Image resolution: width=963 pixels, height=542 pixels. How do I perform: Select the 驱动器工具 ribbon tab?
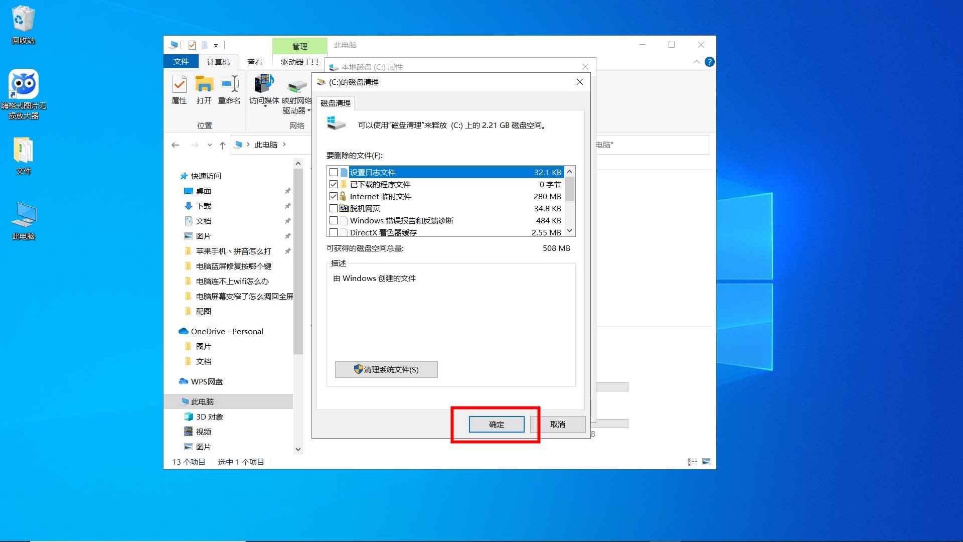tap(299, 61)
